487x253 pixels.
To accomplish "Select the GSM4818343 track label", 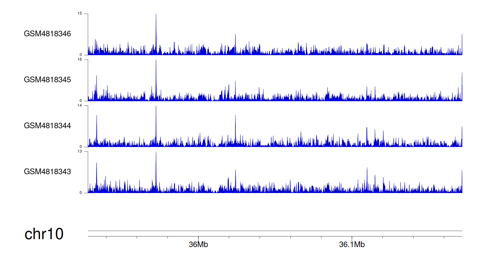I will pyautogui.click(x=47, y=172).
